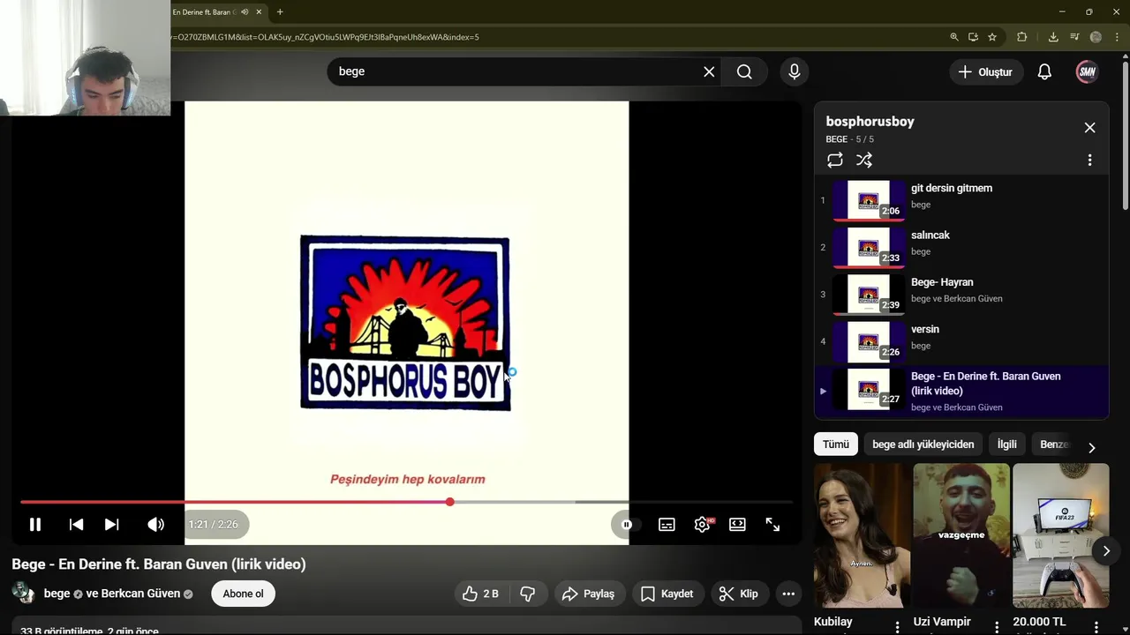Play 'versin' playlist item
Viewport: 1130px width, 635px height.
pos(961,341)
